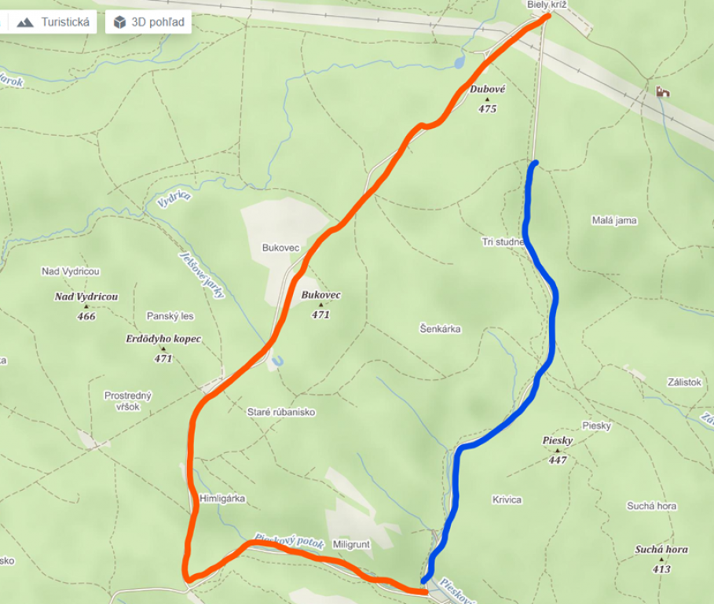Select the Piesky 447 summit triangle
Viewport: 714px width, 604px height.
click(x=558, y=451)
